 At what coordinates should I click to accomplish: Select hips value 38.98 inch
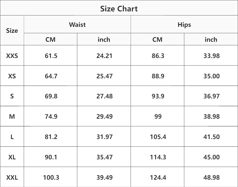211,117
